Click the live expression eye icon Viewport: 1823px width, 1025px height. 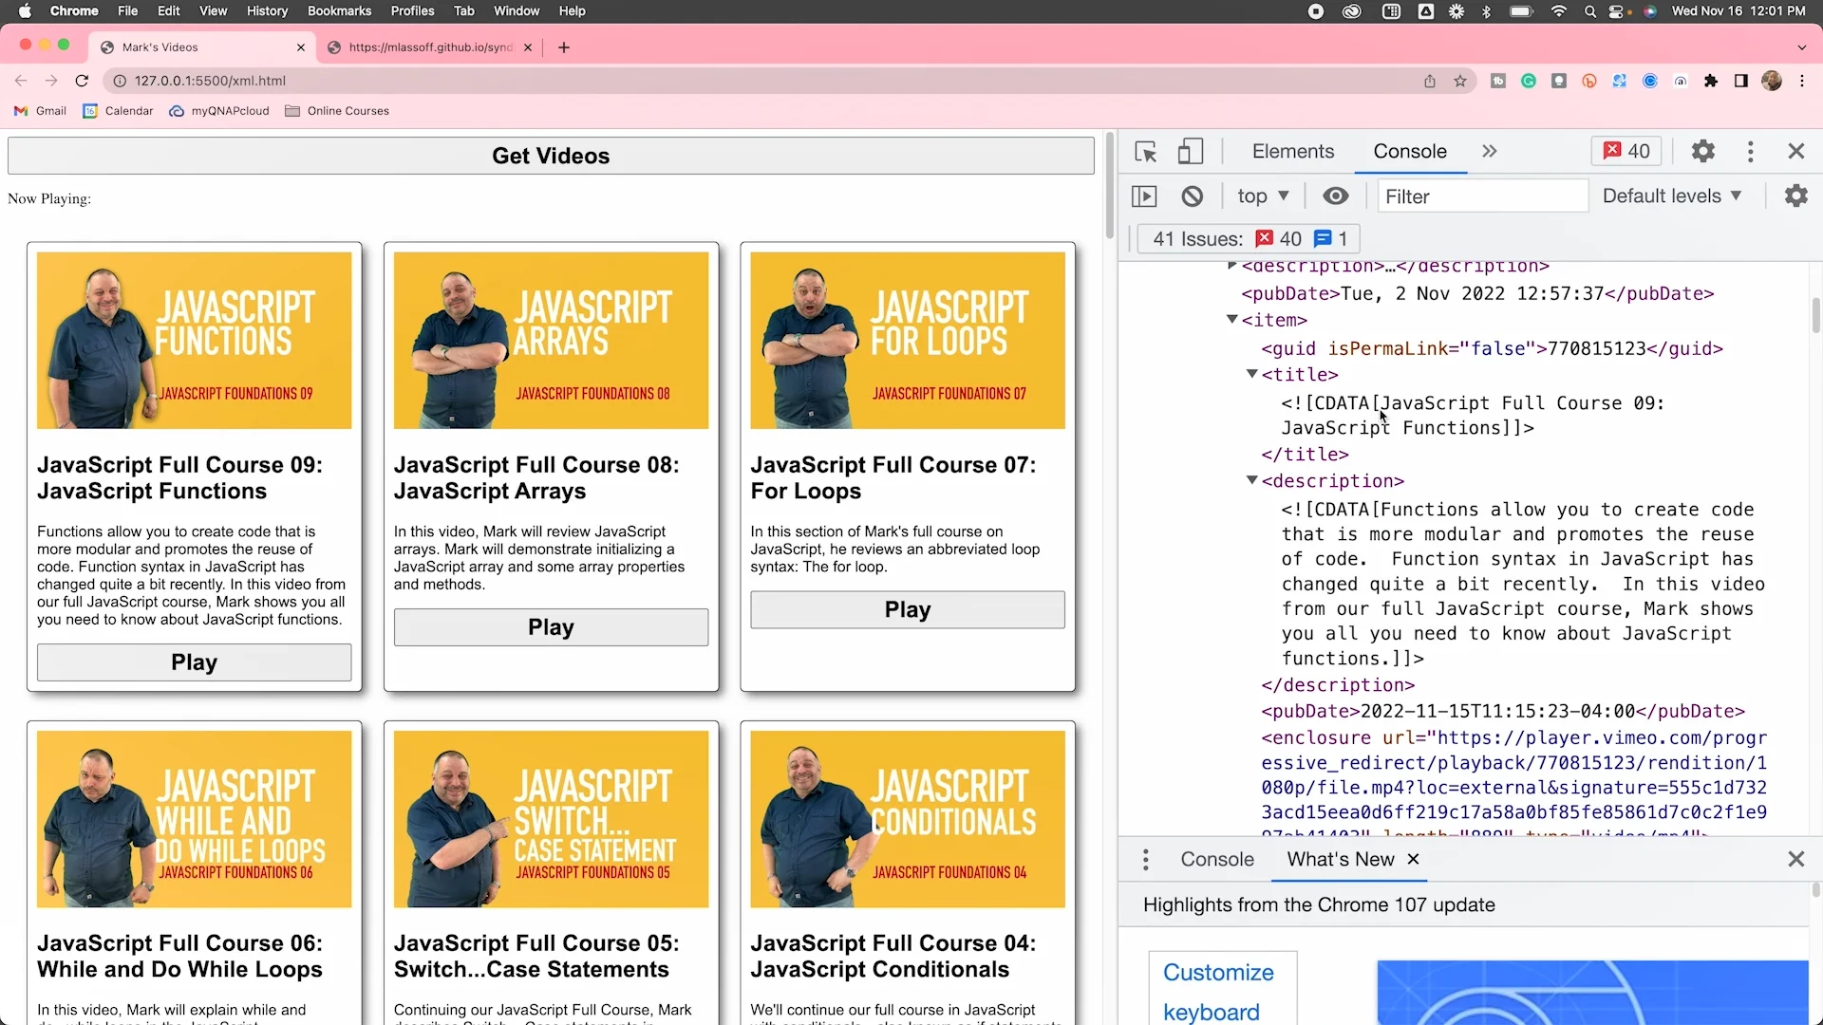click(x=1335, y=196)
